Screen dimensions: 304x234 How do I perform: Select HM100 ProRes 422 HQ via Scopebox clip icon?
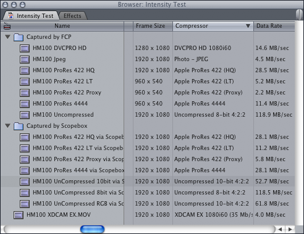coord(25,137)
